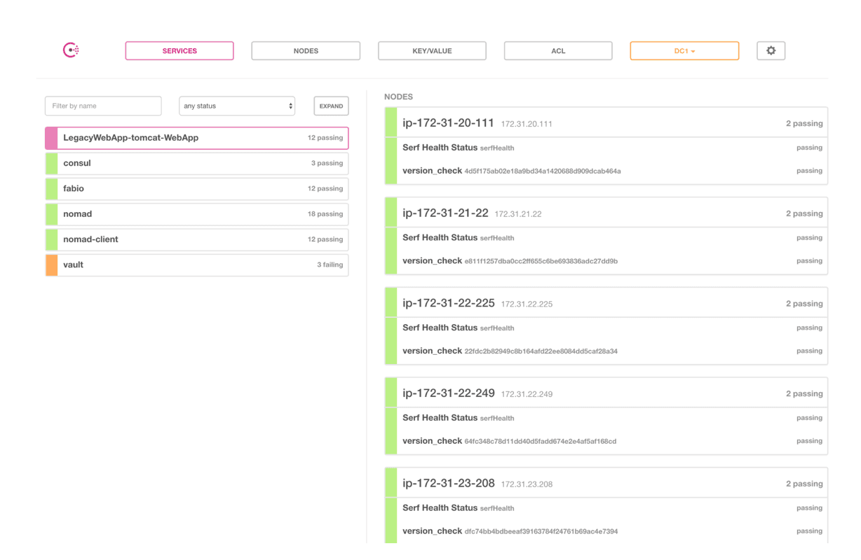
Task: Click the Filter by name field
Action: pos(103,106)
